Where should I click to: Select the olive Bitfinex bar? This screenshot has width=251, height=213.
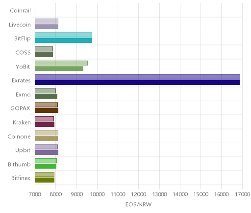[45, 180]
